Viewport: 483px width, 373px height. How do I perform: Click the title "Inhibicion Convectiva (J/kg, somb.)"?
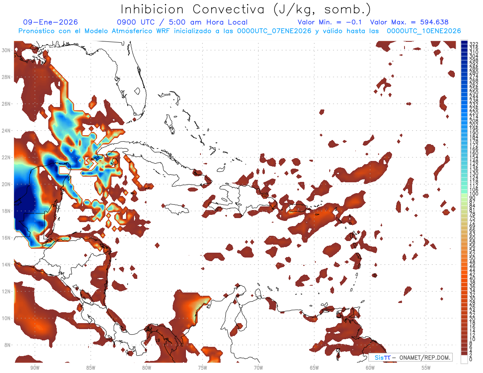246,9
